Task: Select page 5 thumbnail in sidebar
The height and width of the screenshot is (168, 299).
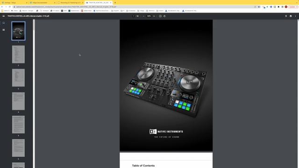Action: point(18,125)
